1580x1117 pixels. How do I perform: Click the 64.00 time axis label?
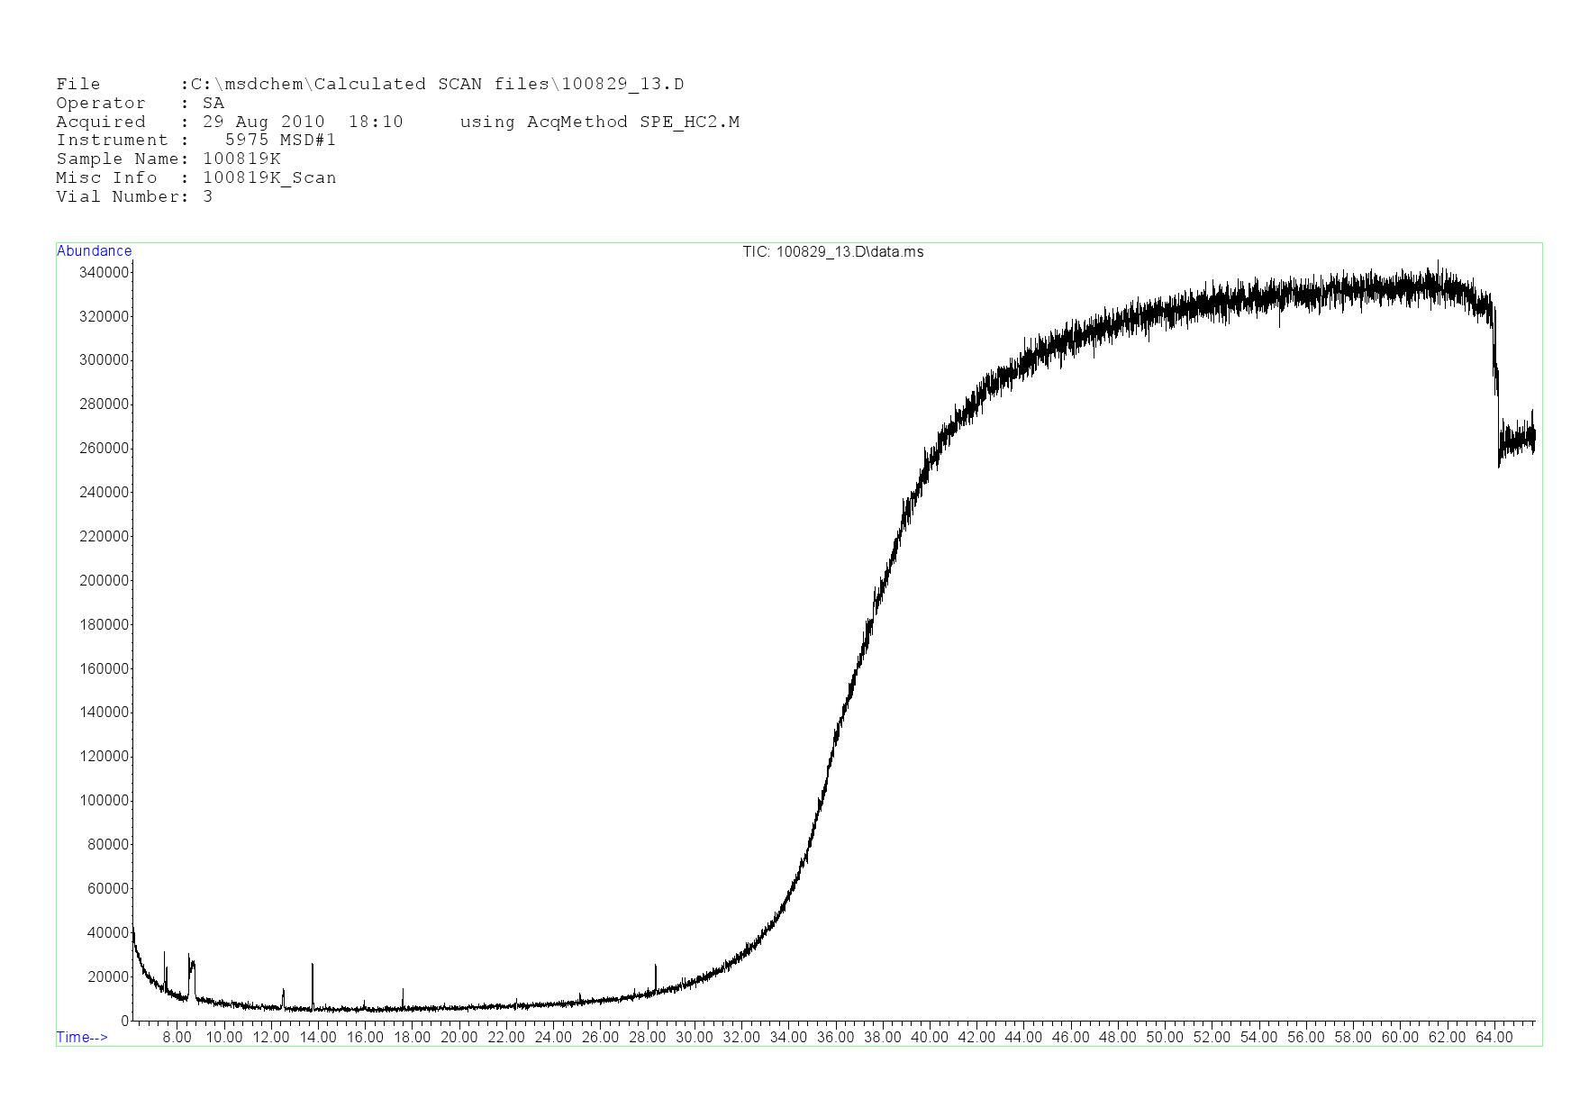click(x=1494, y=1037)
